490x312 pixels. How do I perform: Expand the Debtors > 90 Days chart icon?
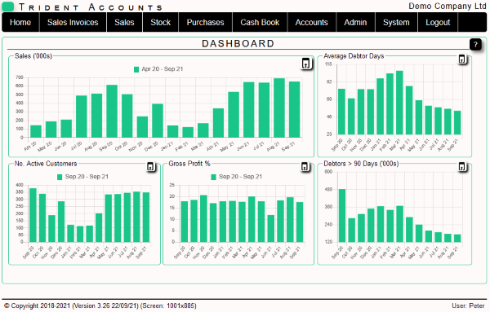click(x=462, y=167)
